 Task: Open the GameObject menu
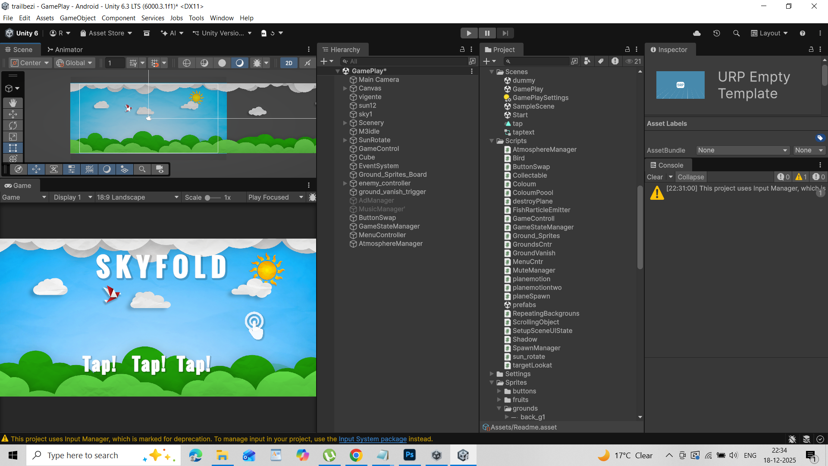click(78, 18)
